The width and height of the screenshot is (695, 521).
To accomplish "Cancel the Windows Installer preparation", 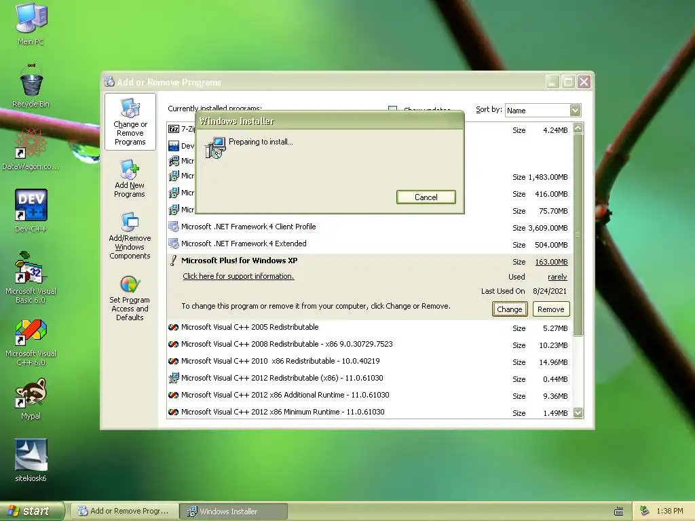I will [x=426, y=197].
